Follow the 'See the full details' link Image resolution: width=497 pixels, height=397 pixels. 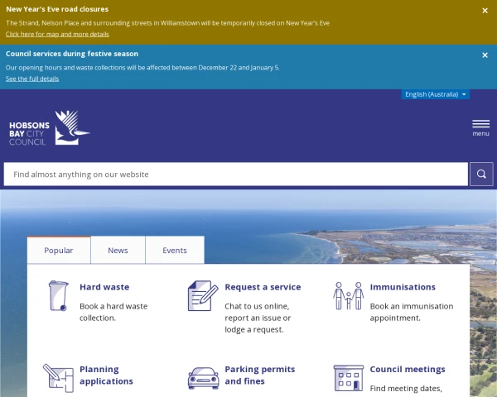(x=32, y=79)
